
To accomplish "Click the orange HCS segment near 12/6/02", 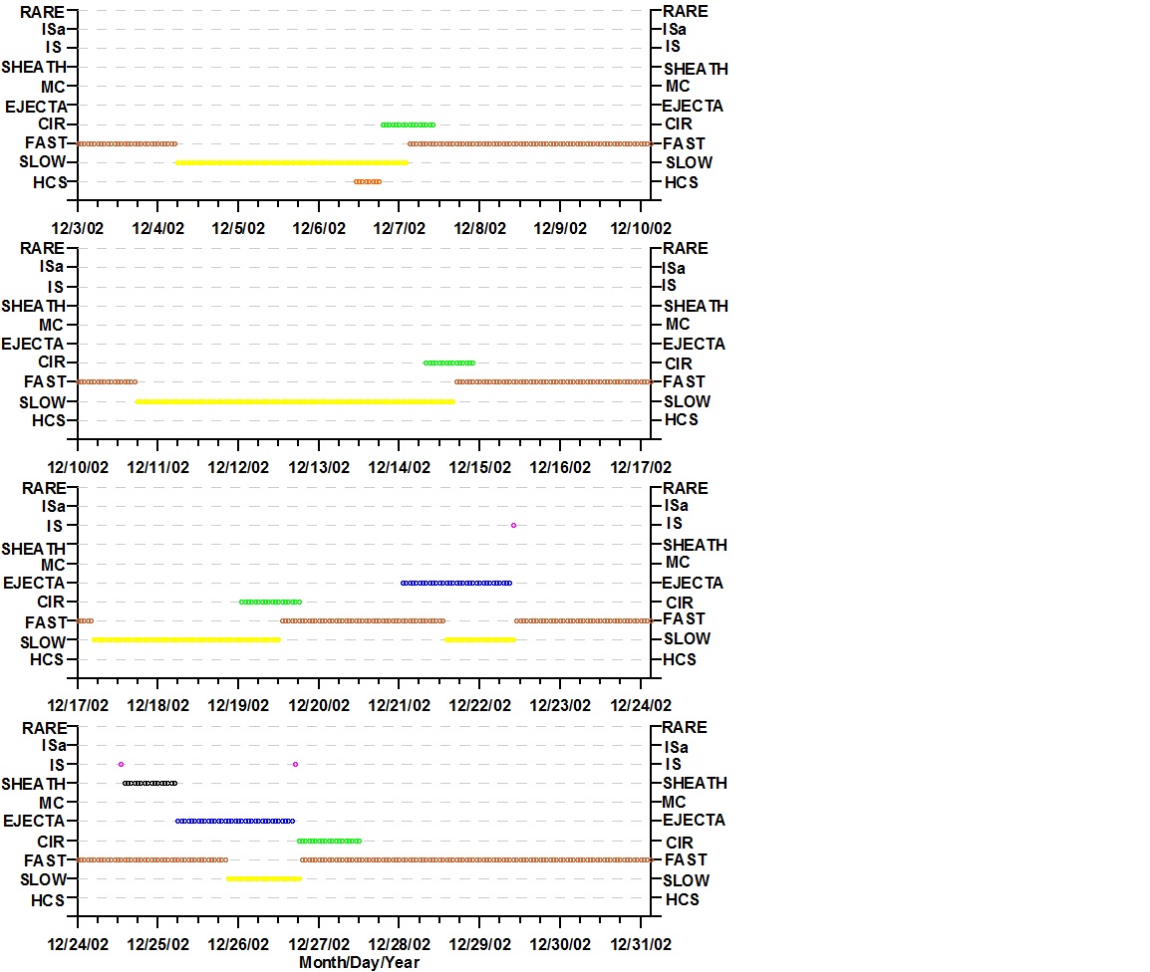I will click(368, 182).
